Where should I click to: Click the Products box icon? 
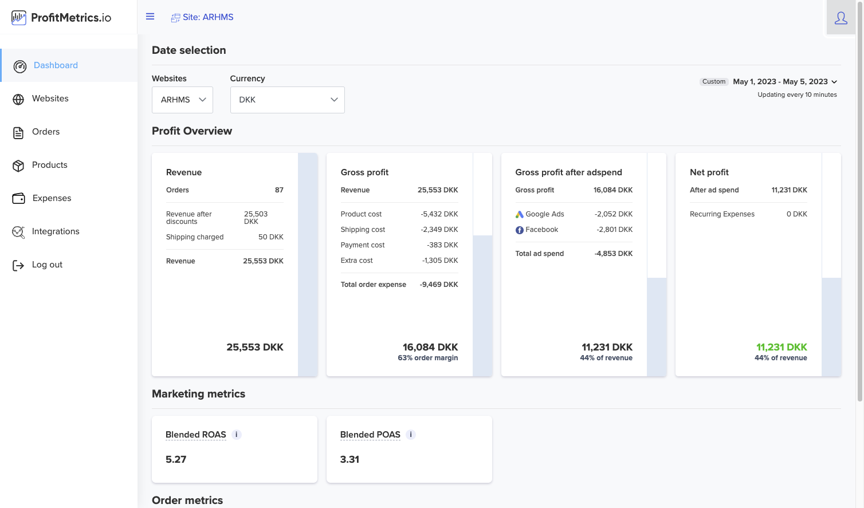[x=18, y=166]
